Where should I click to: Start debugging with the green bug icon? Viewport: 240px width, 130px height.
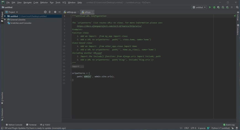tap(214, 7)
